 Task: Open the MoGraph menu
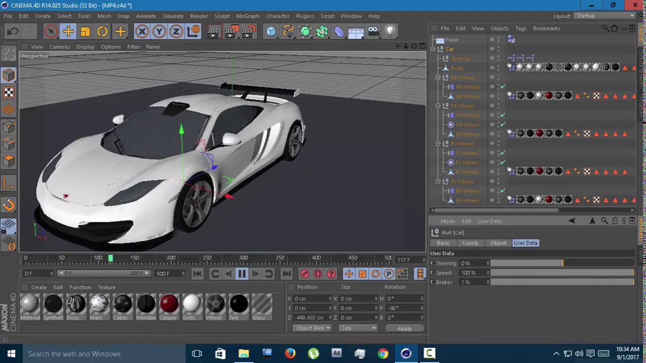click(x=248, y=16)
